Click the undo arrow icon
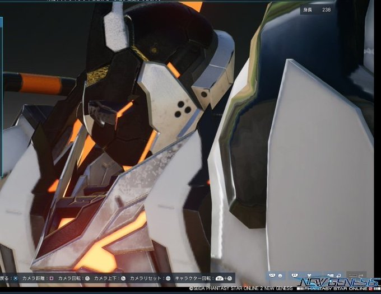The height and width of the screenshot is (294, 381). coord(338,276)
